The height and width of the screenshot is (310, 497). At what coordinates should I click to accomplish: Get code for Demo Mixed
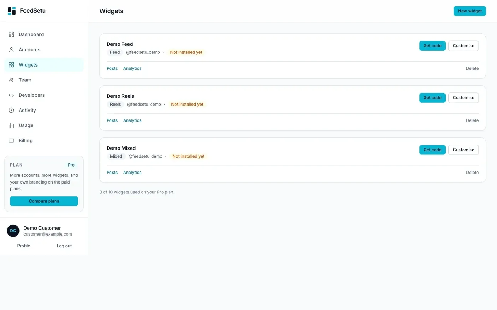tap(432, 150)
